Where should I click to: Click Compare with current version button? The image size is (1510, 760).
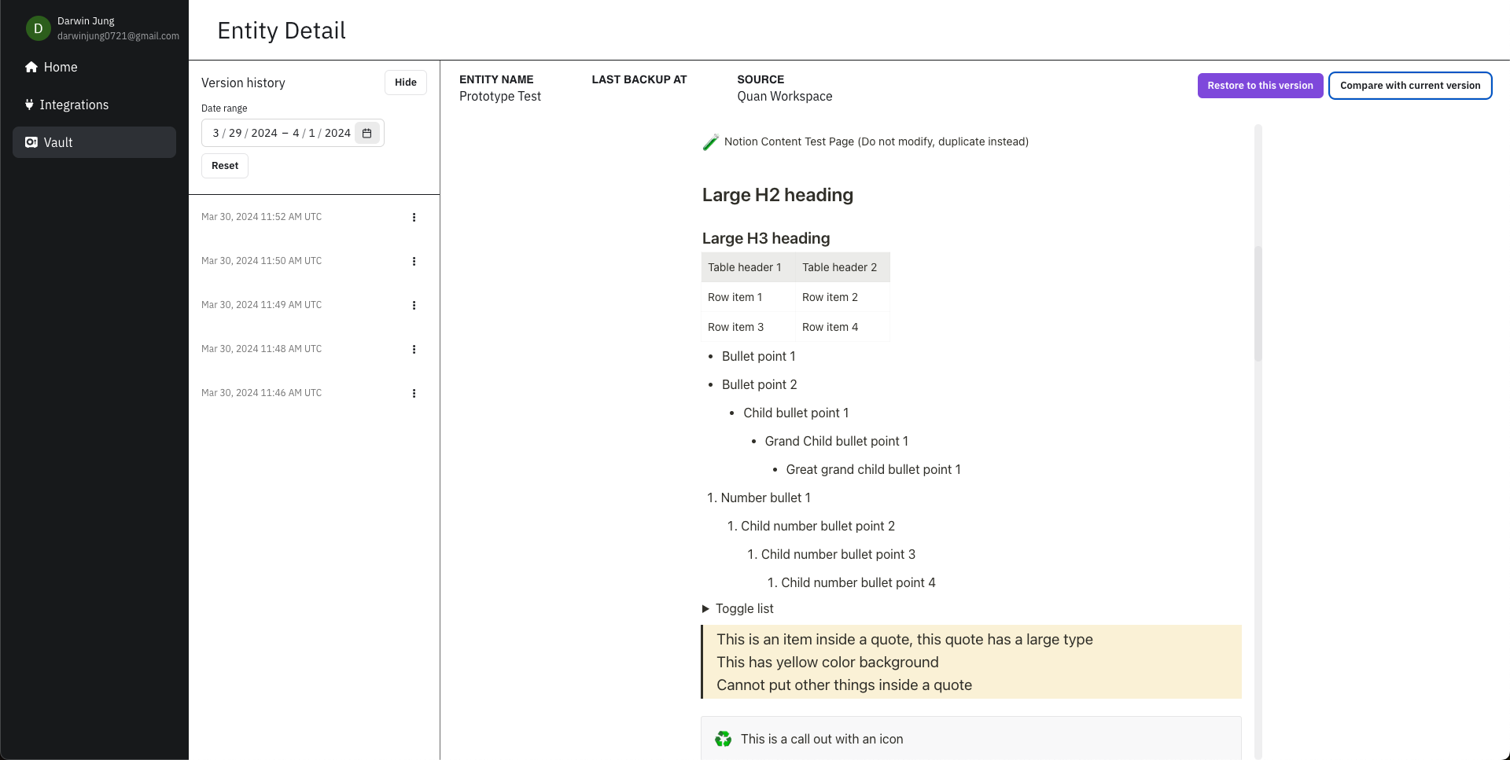pyautogui.click(x=1409, y=86)
